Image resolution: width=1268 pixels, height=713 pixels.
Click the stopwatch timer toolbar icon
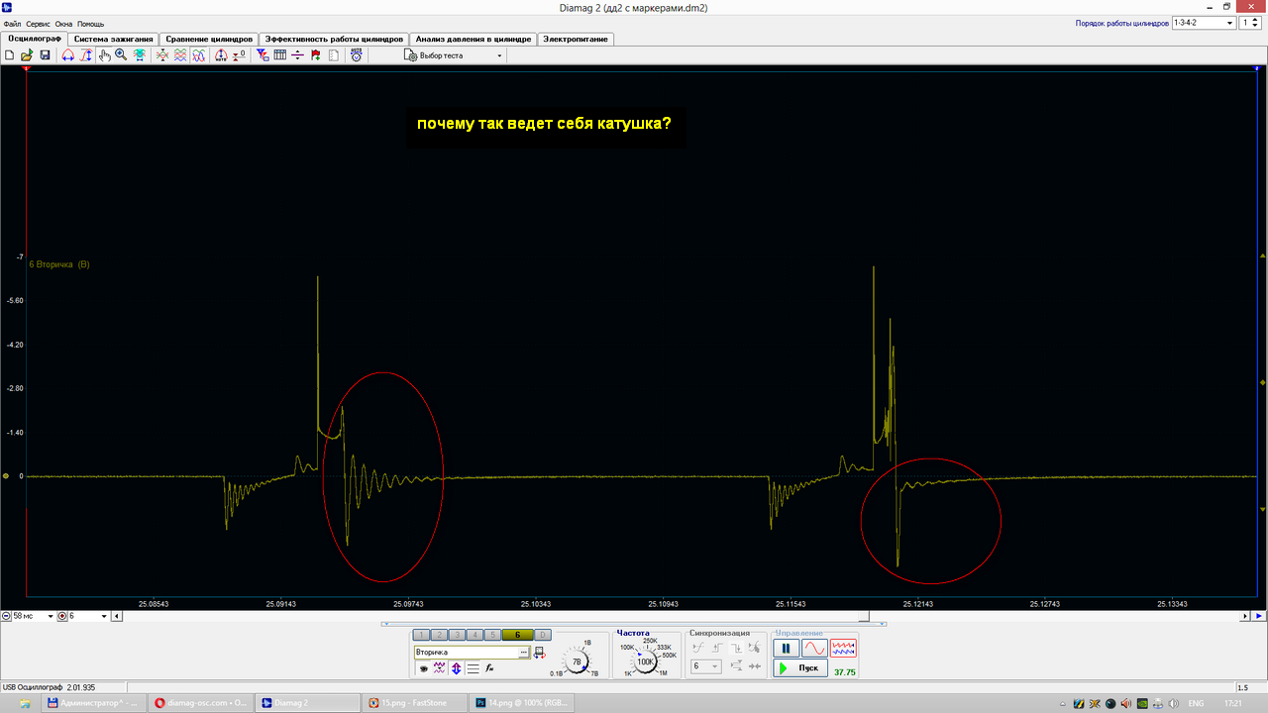tap(356, 55)
